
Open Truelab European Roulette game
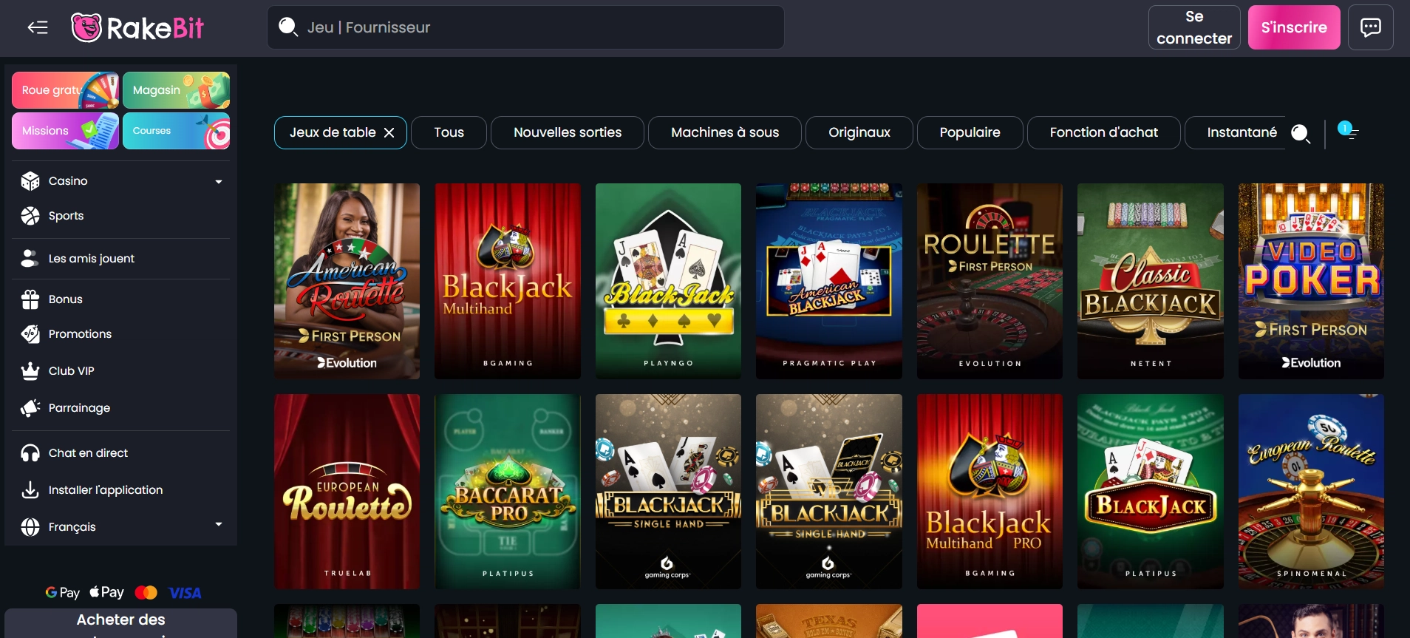347,492
